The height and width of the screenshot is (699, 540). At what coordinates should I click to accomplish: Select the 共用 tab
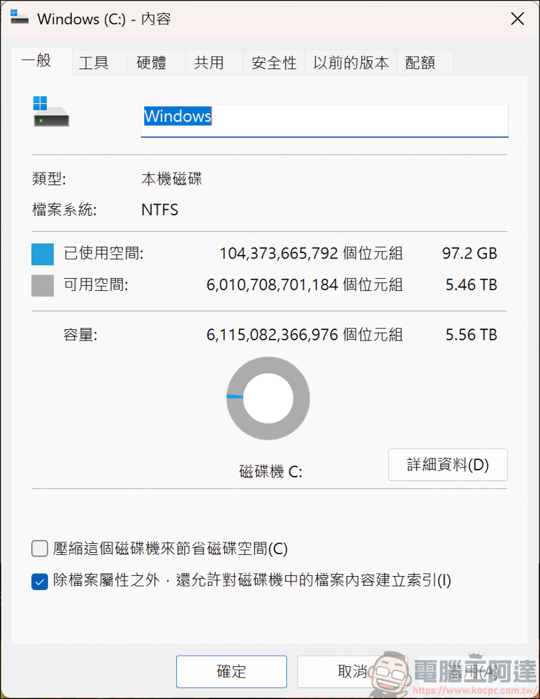(x=208, y=63)
